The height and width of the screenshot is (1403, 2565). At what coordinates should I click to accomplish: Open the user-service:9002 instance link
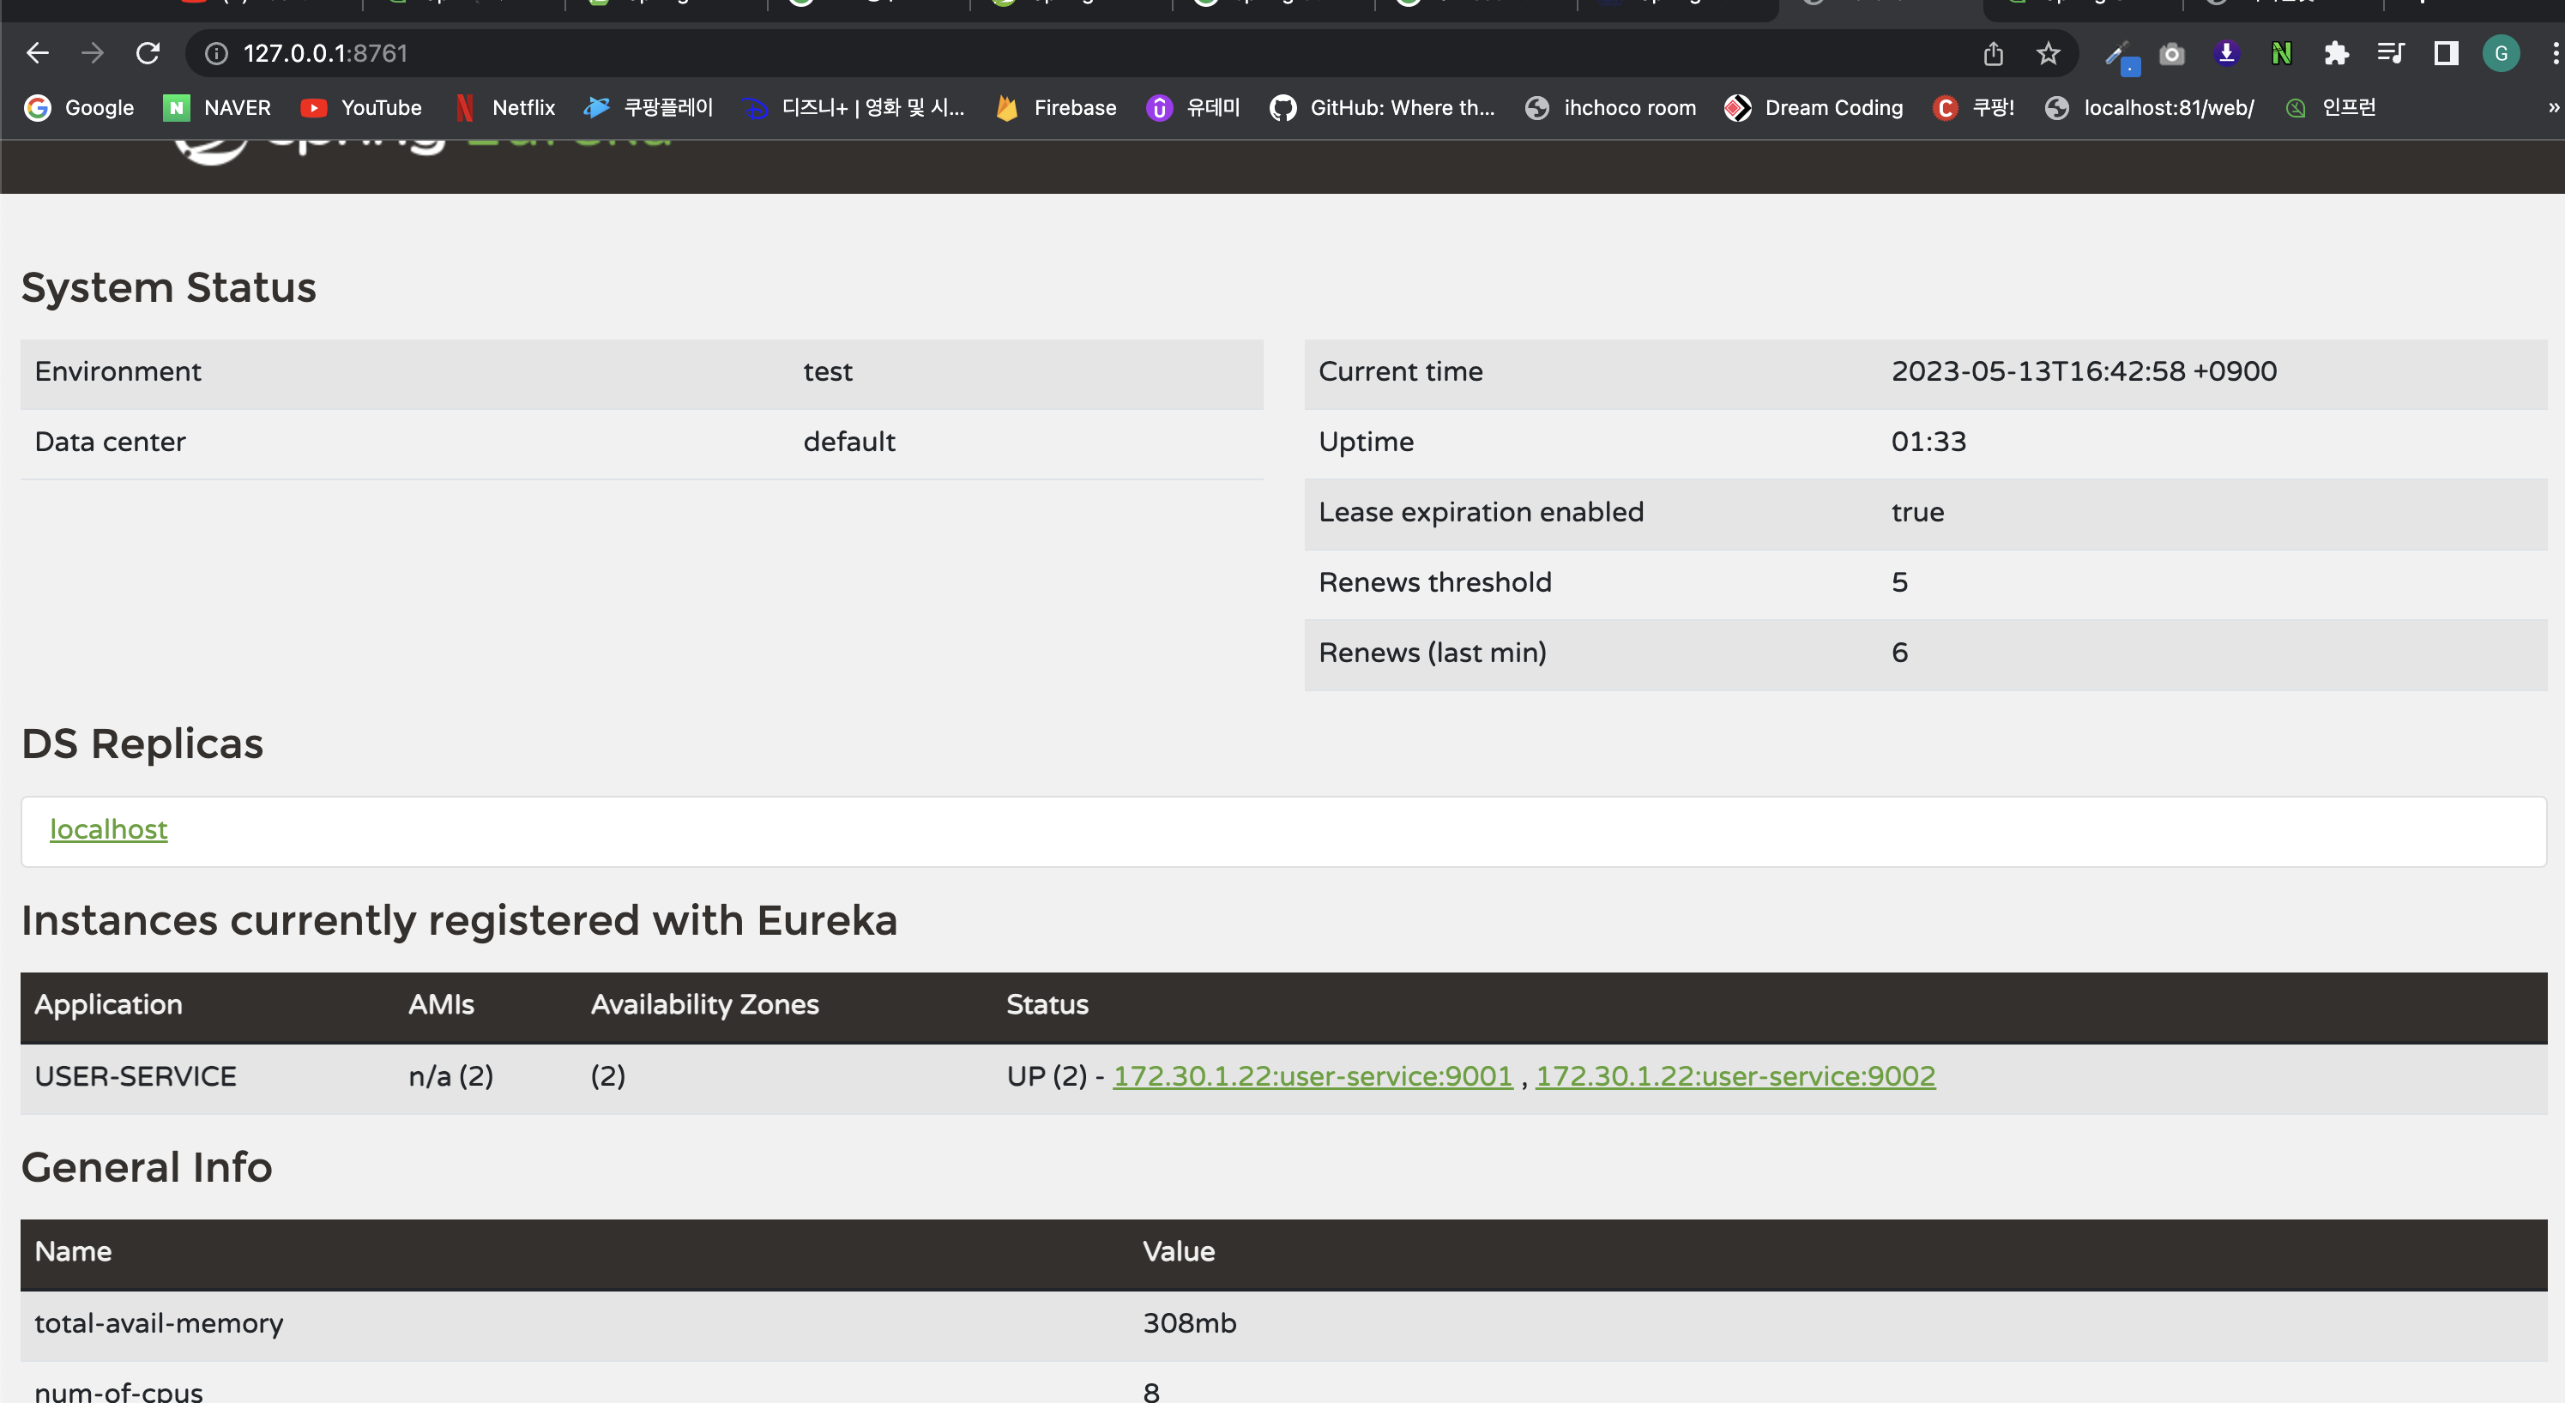tap(1735, 1075)
